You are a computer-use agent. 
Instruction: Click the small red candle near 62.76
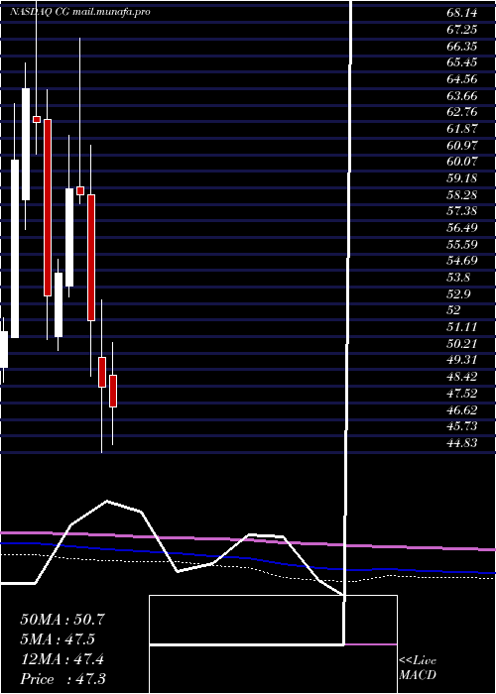(37, 119)
